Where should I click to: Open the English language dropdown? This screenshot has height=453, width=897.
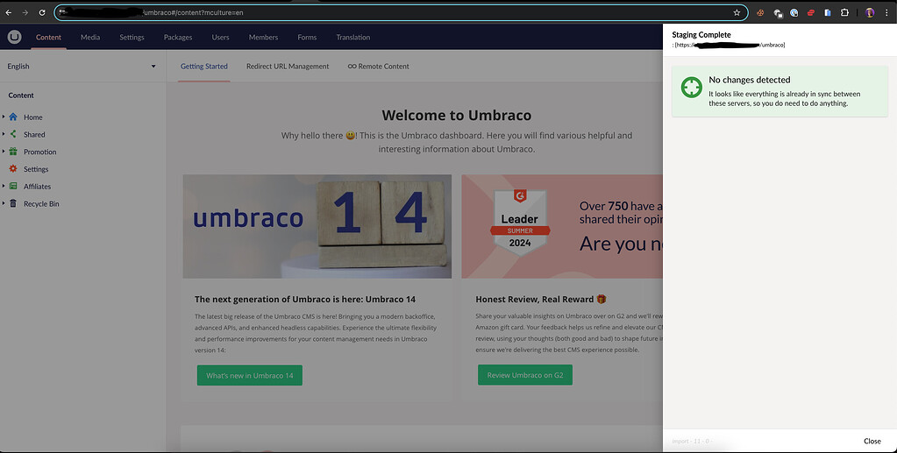pyautogui.click(x=82, y=67)
